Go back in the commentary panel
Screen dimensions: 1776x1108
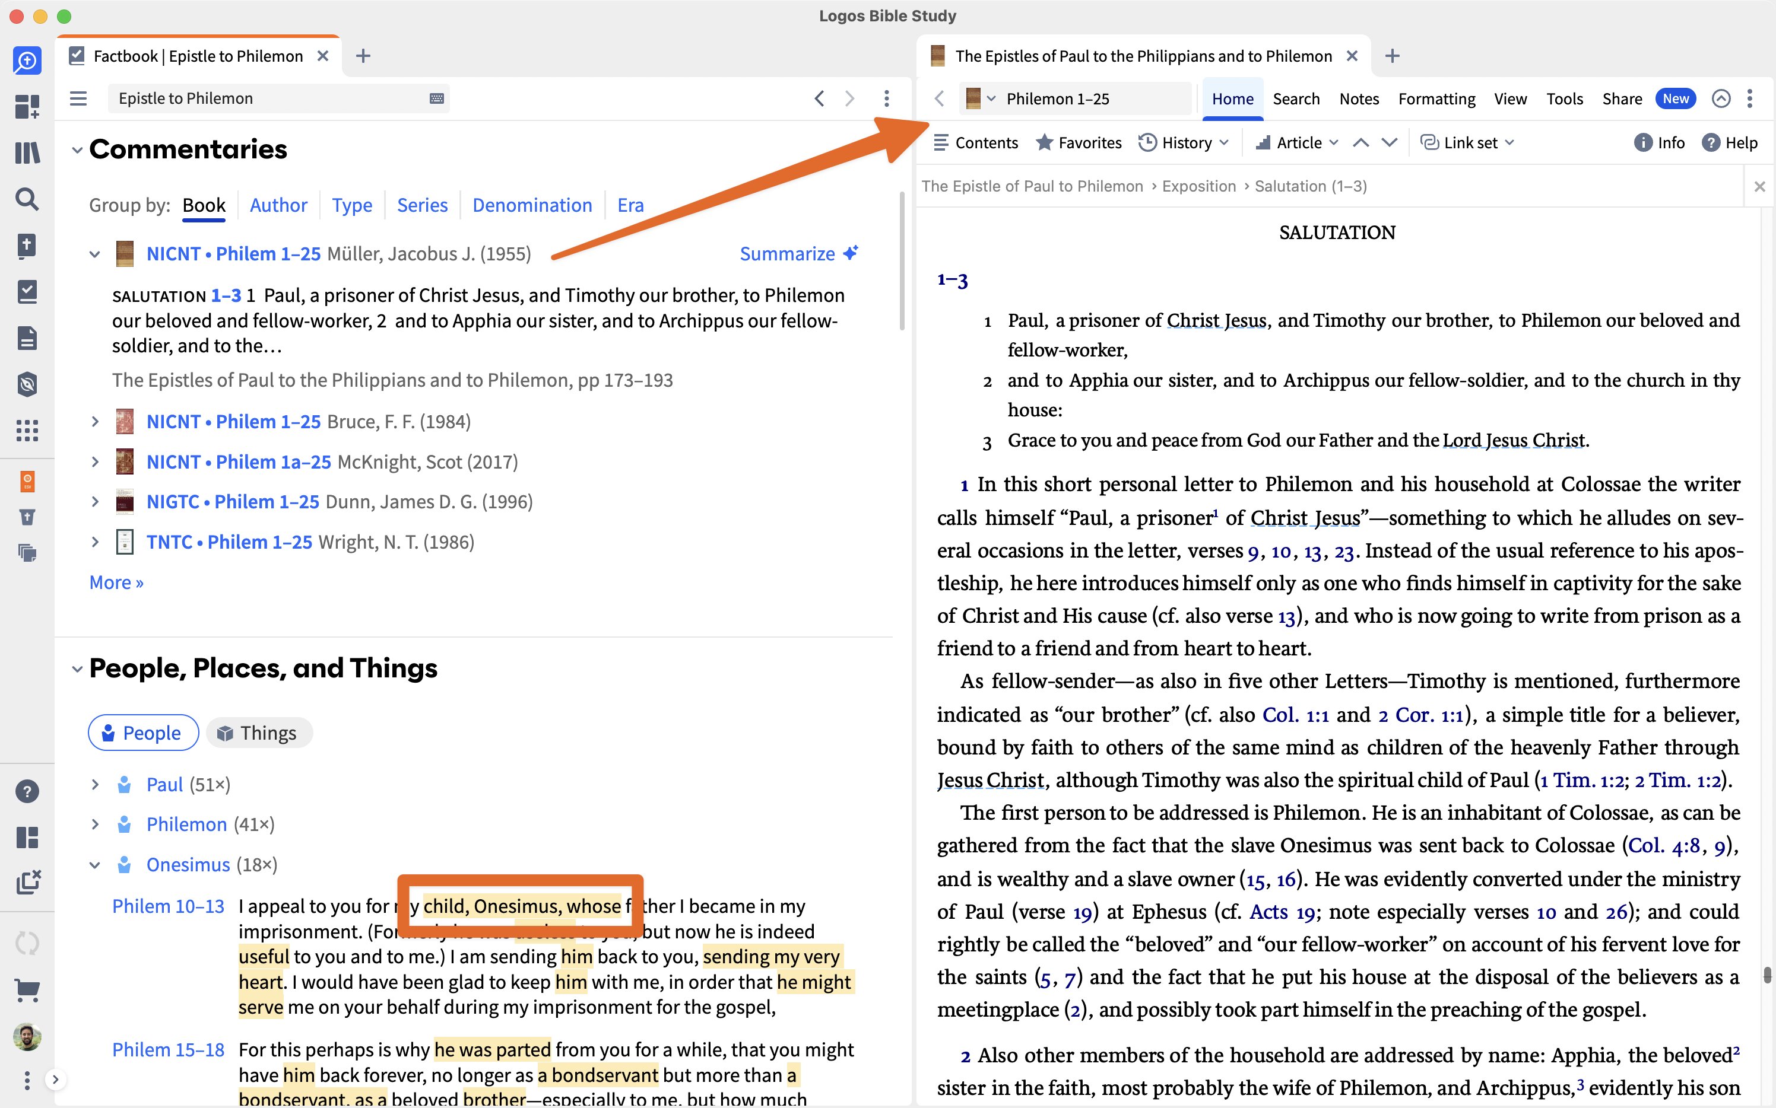(939, 98)
